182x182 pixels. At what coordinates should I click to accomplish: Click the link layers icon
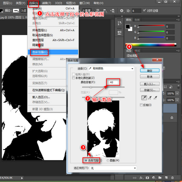pos(134,178)
